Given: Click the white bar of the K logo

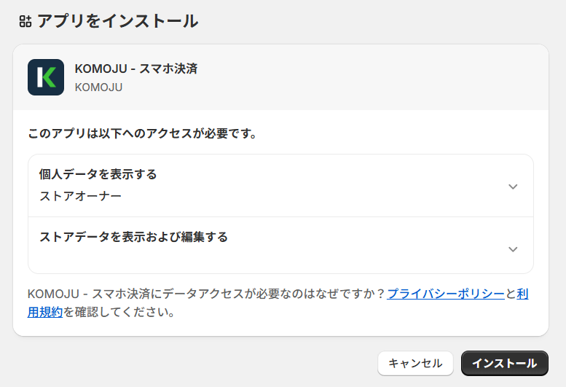Looking at the screenshot, I should [x=40, y=77].
